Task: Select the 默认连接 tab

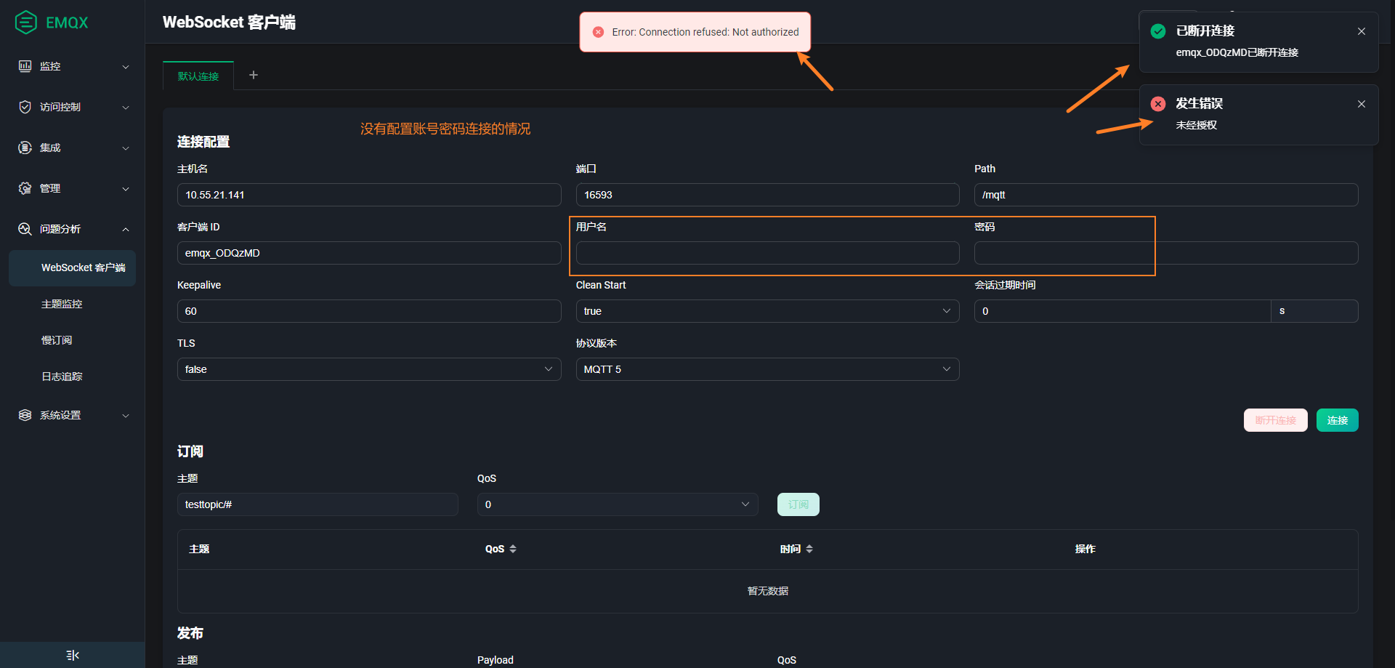Action: tap(198, 76)
